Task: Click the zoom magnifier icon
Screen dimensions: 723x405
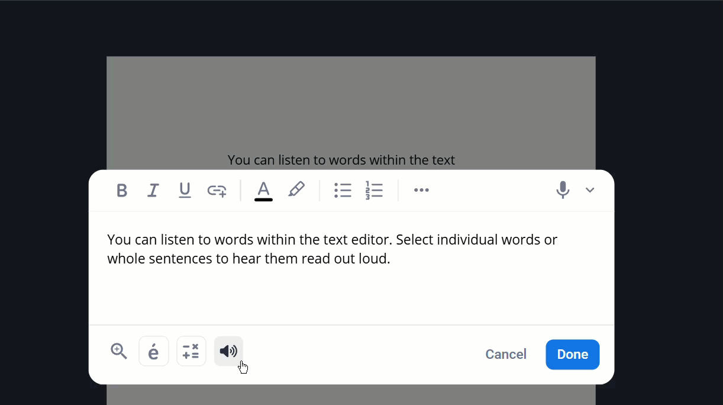Action: [119, 351]
